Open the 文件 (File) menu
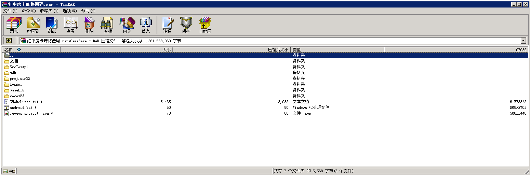Screen dimensions: 530x175 10,11
